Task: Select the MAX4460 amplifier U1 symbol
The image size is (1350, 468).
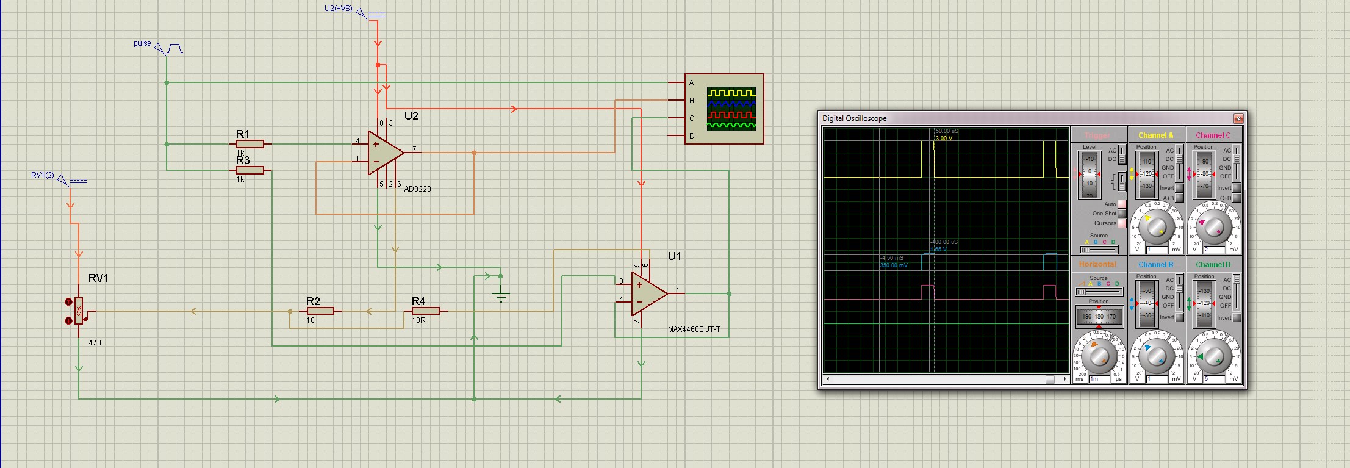Action: tap(648, 293)
